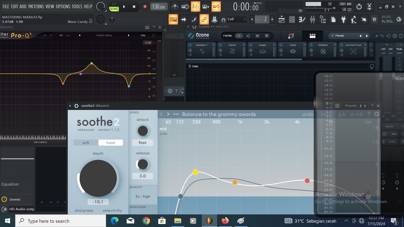Screen dimensions: 404x227
Task: Open the 12 dB range dropdown in Pro-Q3
Action: pos(148,43)
